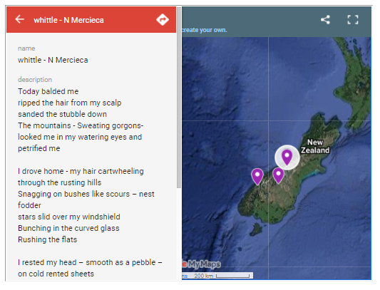Click the header title 'whittle - N Mercieca'
This screenshot has width=380, height=290.
(69, 20)
